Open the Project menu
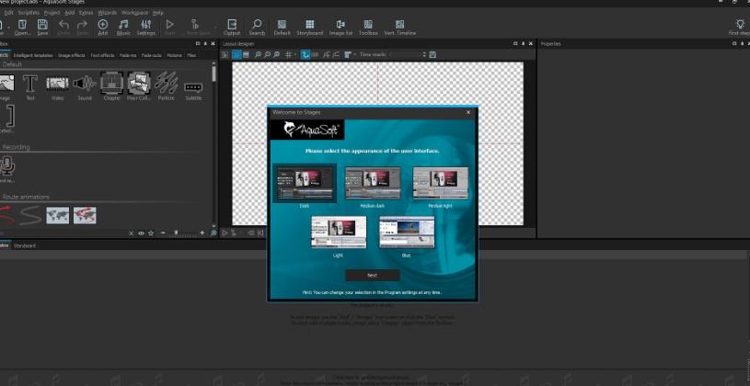This screenshot has height=386, width=750. (52, 13)
